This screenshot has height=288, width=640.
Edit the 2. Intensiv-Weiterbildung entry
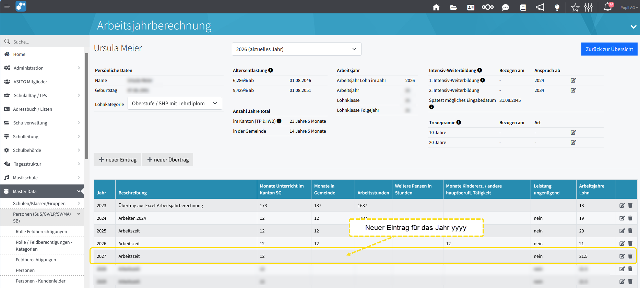click(x=573, y=90)
